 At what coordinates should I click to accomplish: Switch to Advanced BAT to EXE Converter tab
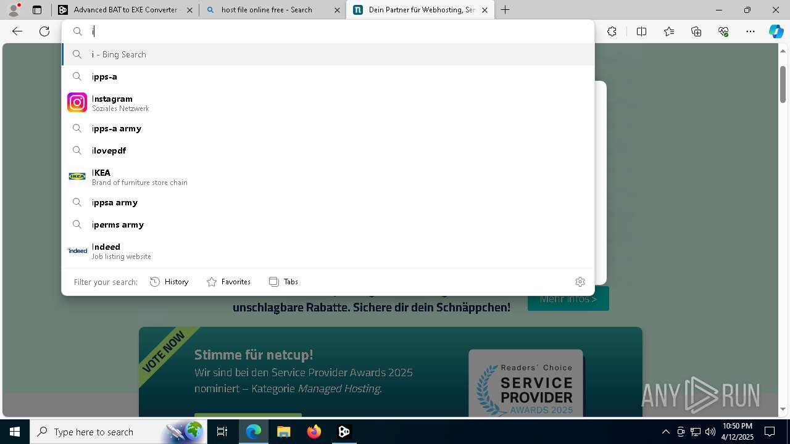[125, 10]
